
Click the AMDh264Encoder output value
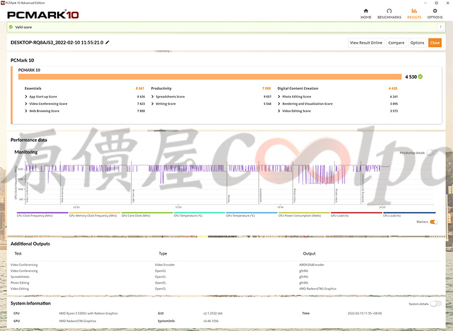311,265
